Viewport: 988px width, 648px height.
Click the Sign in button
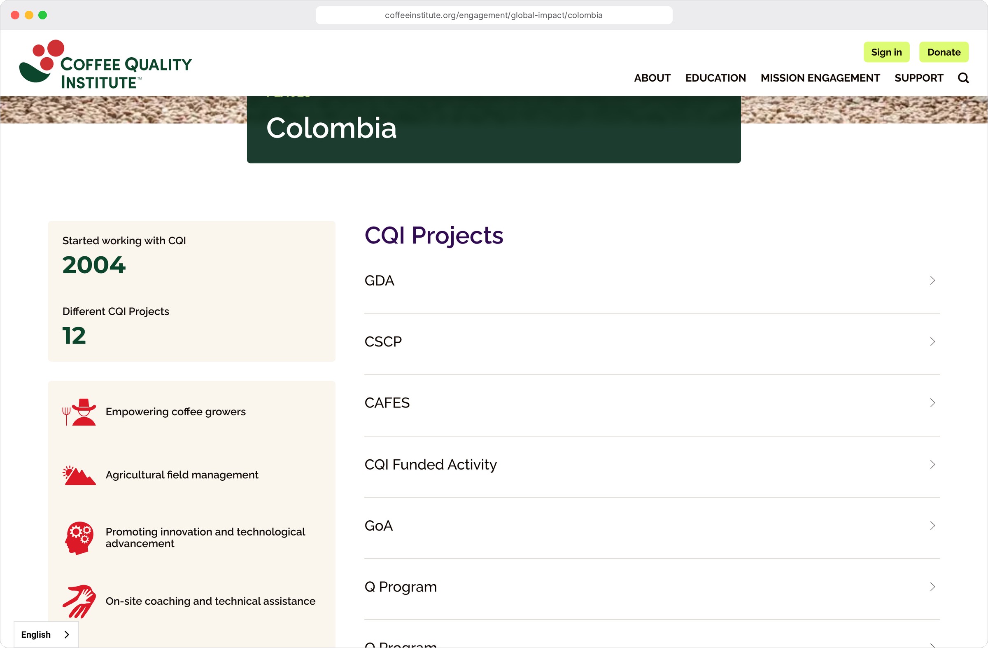pos(886,52)
